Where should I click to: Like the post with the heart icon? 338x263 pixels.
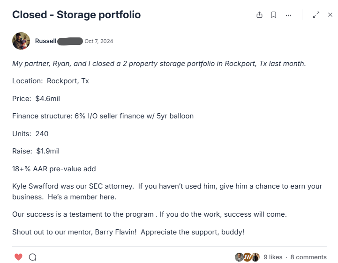pyautogui.click(x=18, y=257)
